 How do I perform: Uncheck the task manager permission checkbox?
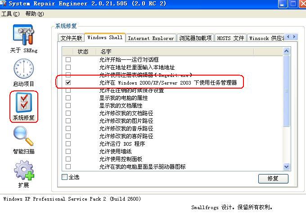68,82
